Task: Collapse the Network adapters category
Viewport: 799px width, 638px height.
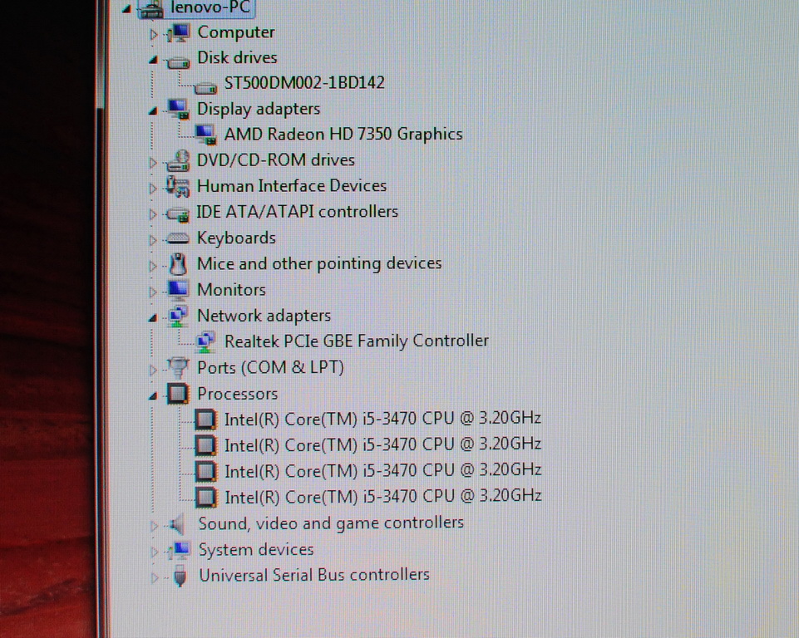Action: click(x=153, y=318)
